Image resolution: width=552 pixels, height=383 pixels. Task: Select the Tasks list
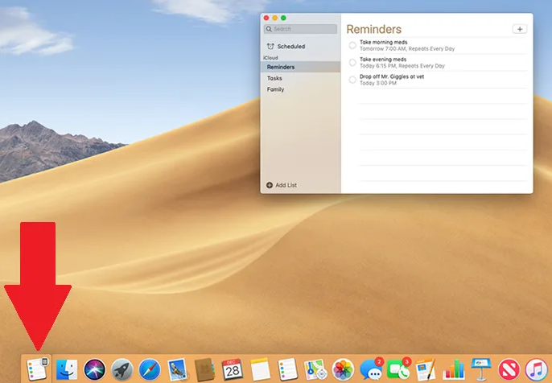[275, 78]
